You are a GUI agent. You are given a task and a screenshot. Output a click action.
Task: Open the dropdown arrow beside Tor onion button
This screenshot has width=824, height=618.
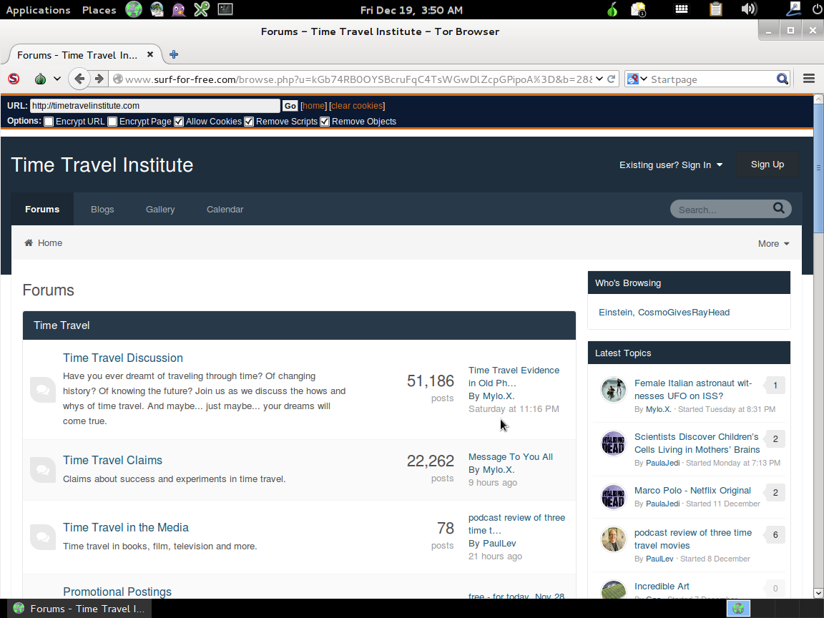[x=57, y=79]
